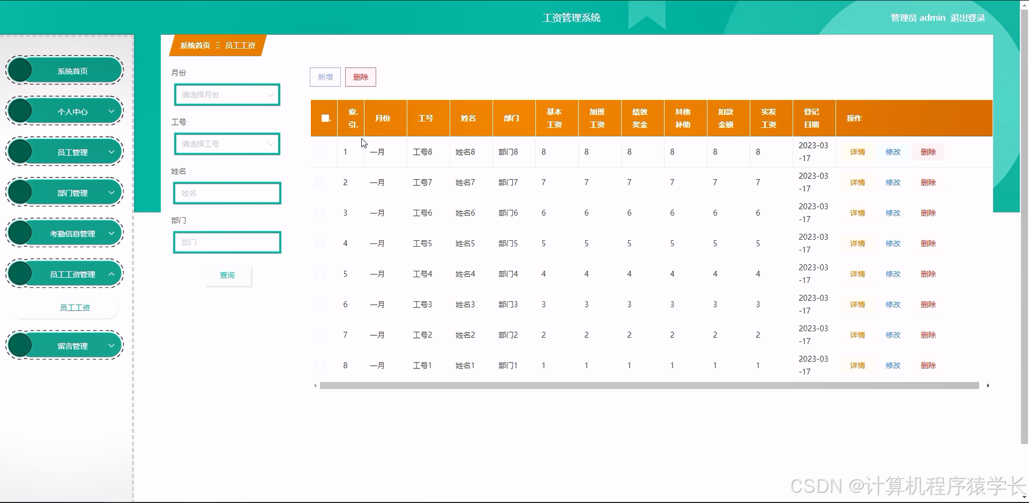Open 详情 for row 工号6

click(857, 213)
